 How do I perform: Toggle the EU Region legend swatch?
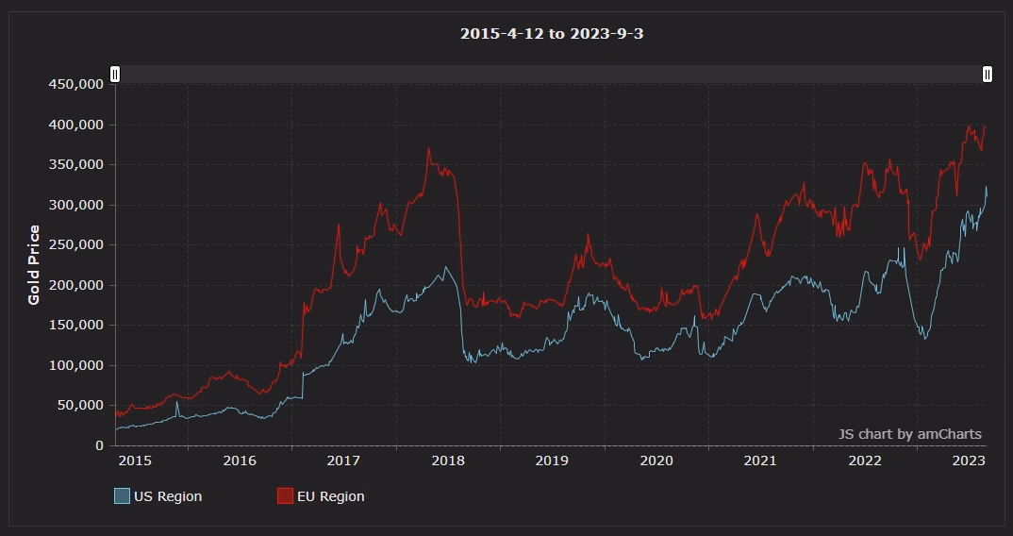[285, 496]
